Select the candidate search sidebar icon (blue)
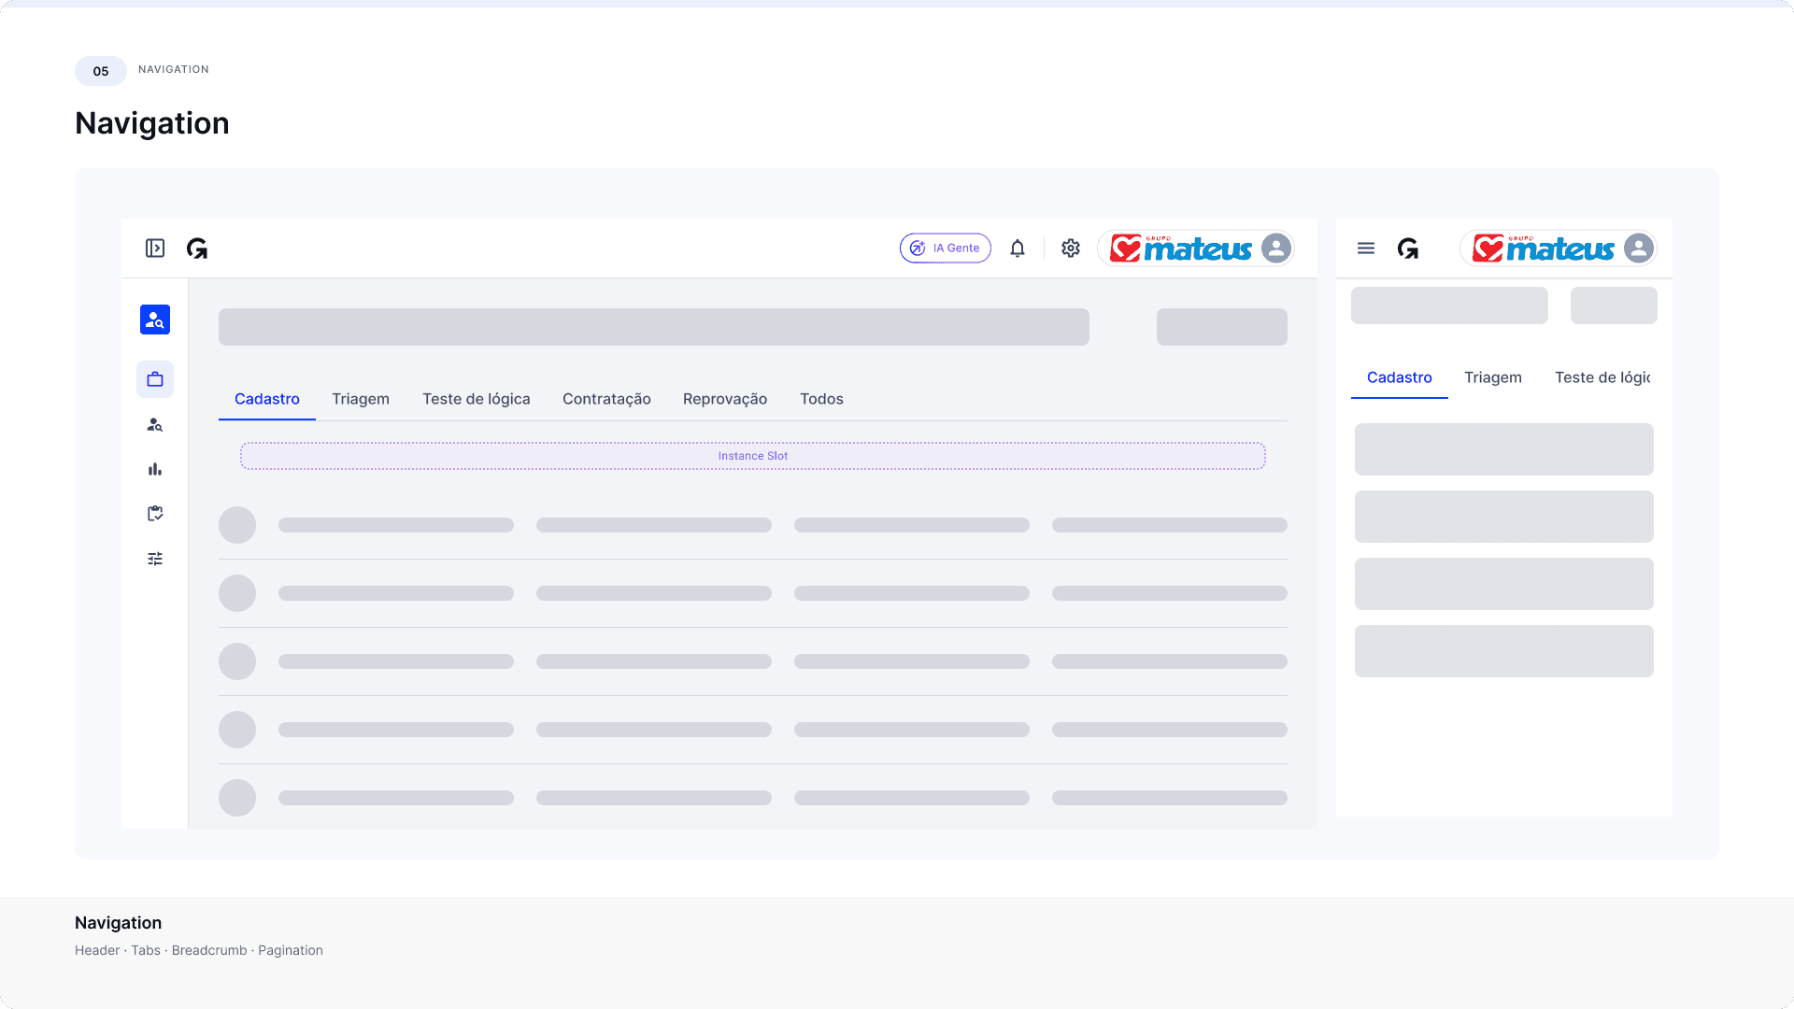Screen dimensions: 1794x1009 (155, 320)
